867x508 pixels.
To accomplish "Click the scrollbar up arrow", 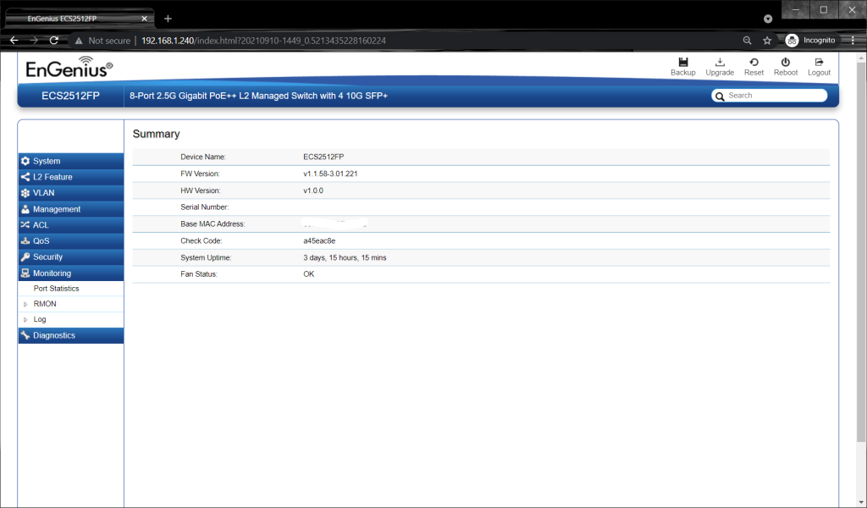I will (861, 57).
